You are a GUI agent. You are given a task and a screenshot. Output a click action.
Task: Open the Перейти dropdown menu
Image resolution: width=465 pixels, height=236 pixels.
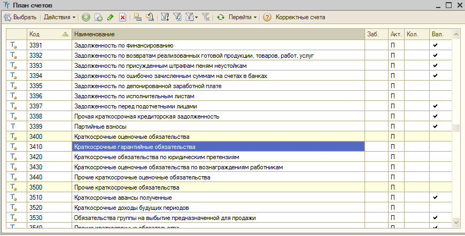243,18
